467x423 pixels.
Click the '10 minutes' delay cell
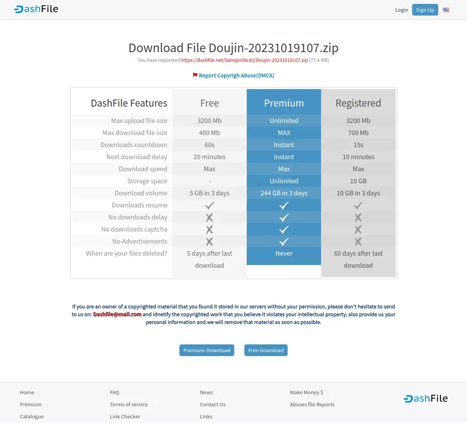coord(358,157)
